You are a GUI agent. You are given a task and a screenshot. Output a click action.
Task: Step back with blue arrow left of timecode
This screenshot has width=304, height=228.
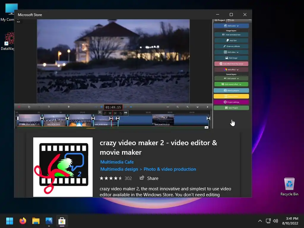[x=102, y=107]
